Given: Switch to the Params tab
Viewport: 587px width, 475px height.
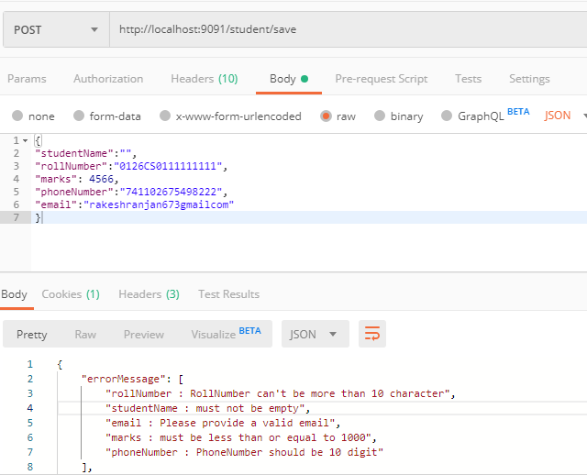Looking at the screenshot, I should click(27, 79).
